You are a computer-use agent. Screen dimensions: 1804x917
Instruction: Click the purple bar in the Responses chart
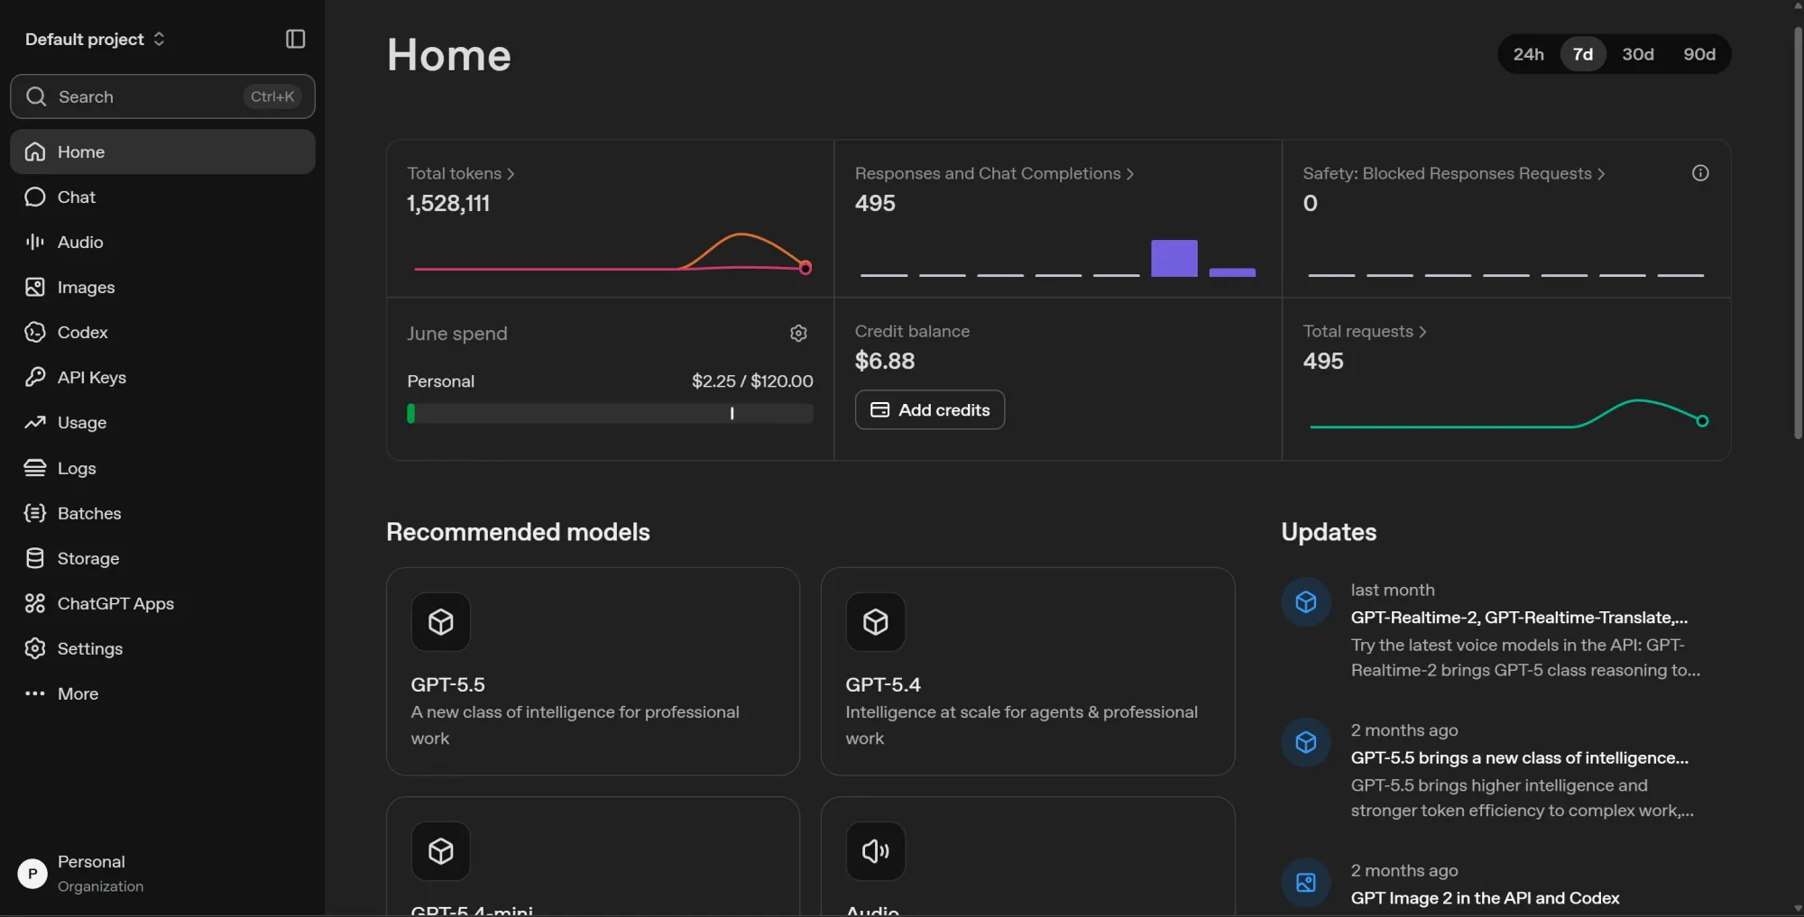click(x=1174, y=258)
